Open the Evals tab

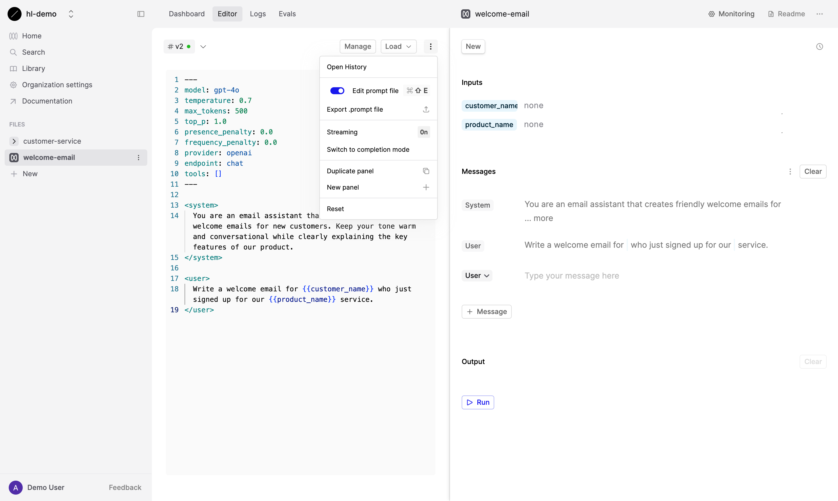(287, 14)
